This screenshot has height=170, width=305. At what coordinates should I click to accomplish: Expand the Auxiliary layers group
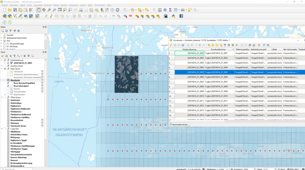[2, 66]
